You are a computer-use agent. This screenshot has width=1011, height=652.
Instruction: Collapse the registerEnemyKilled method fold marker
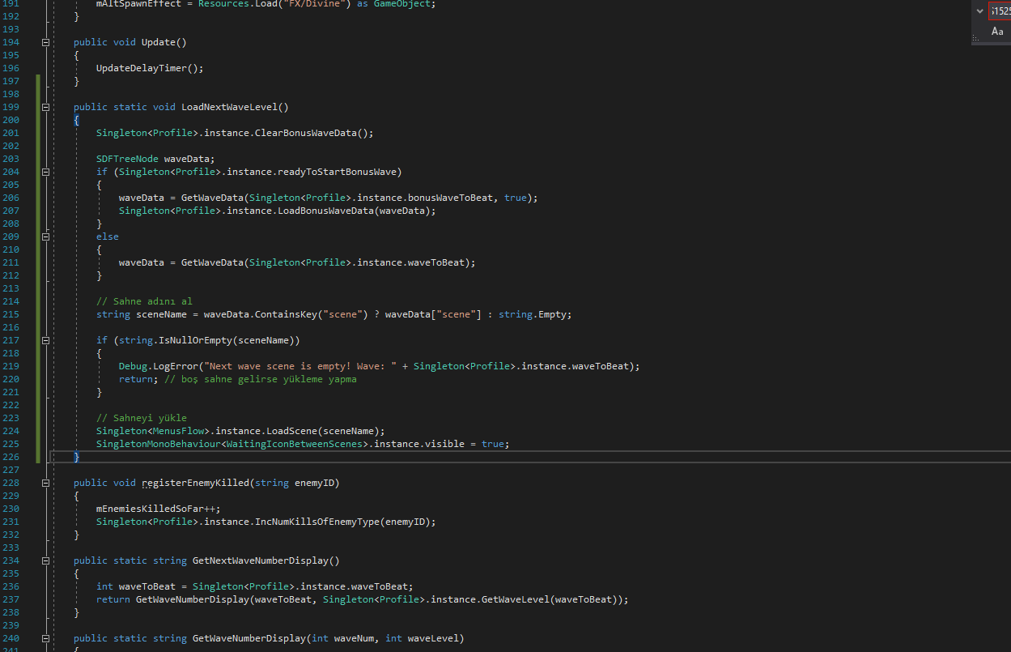(45, 483)
